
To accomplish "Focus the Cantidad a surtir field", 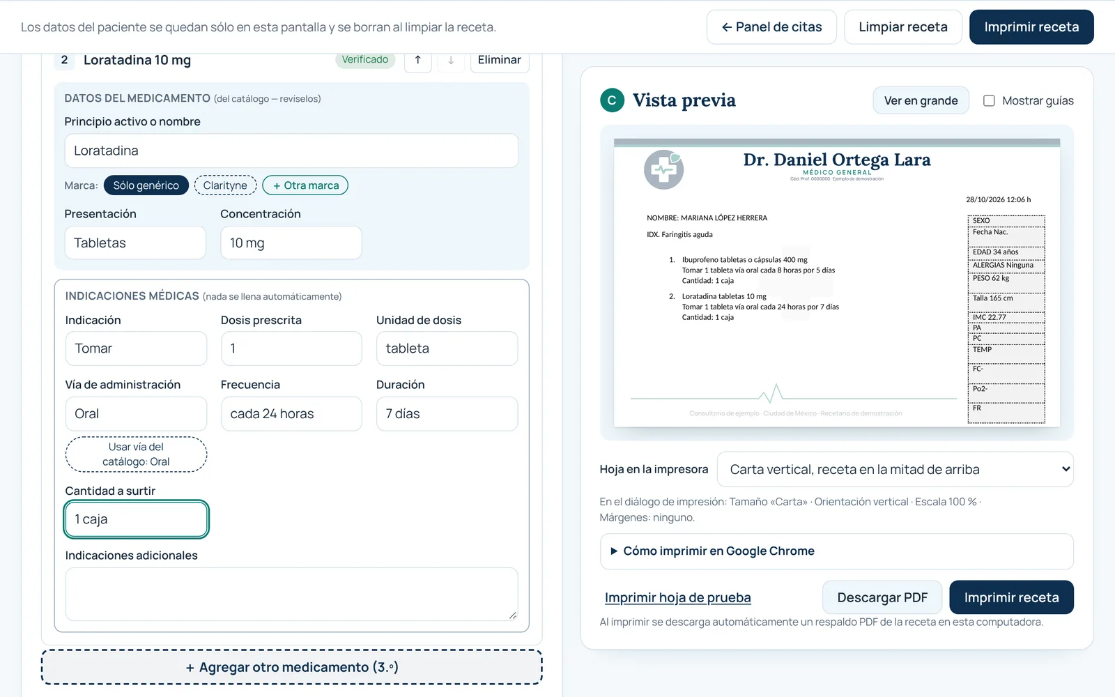I will point(136,519).
